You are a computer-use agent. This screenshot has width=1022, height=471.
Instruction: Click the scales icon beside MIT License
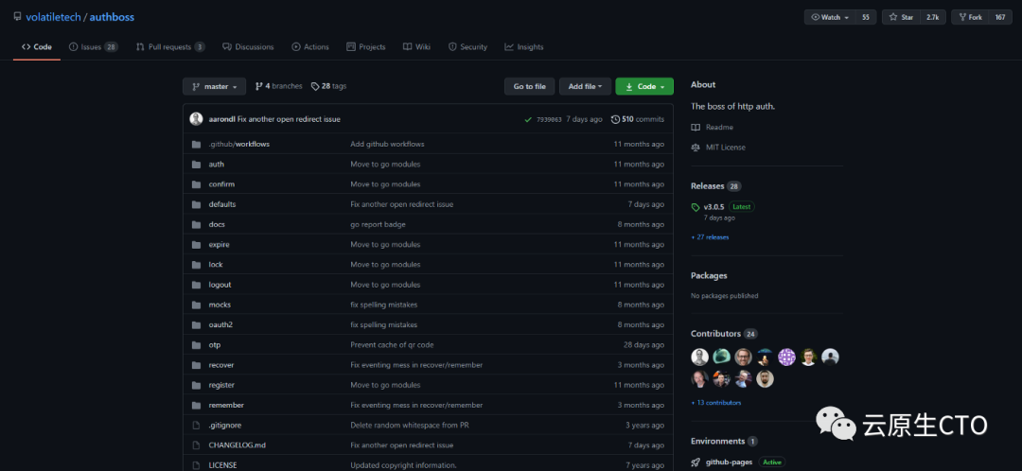(696, 148)
